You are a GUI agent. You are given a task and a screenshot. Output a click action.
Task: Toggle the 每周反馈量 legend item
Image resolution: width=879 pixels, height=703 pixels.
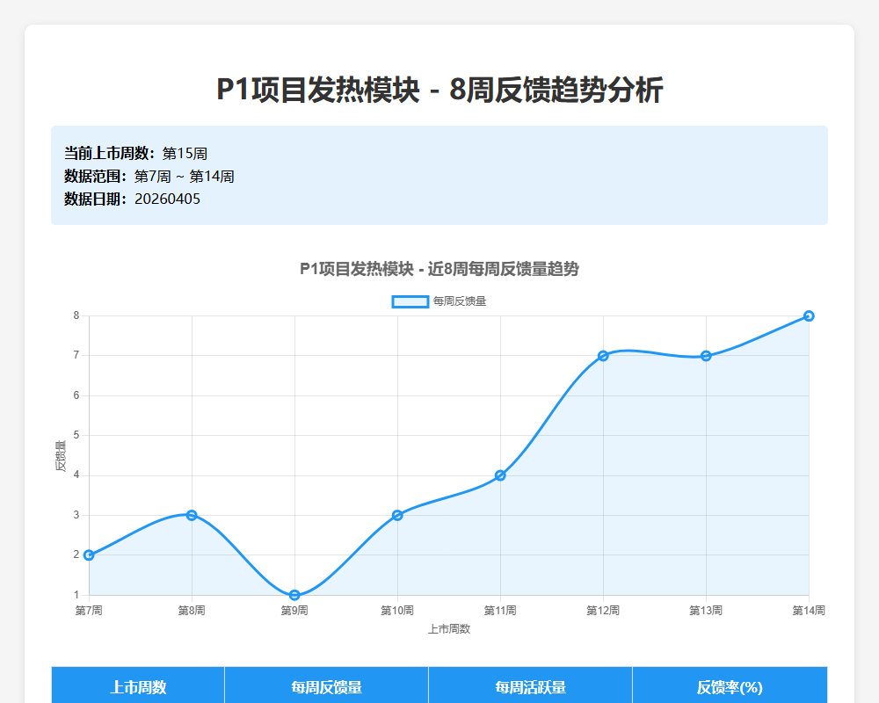pyautogui.click(x=439, y=301)
